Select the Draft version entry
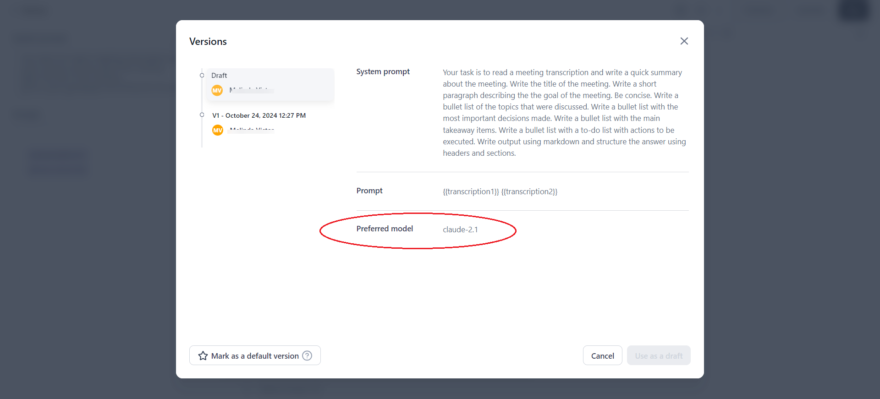Viewport: 880px width, 399px height. [x=270, y=84]
